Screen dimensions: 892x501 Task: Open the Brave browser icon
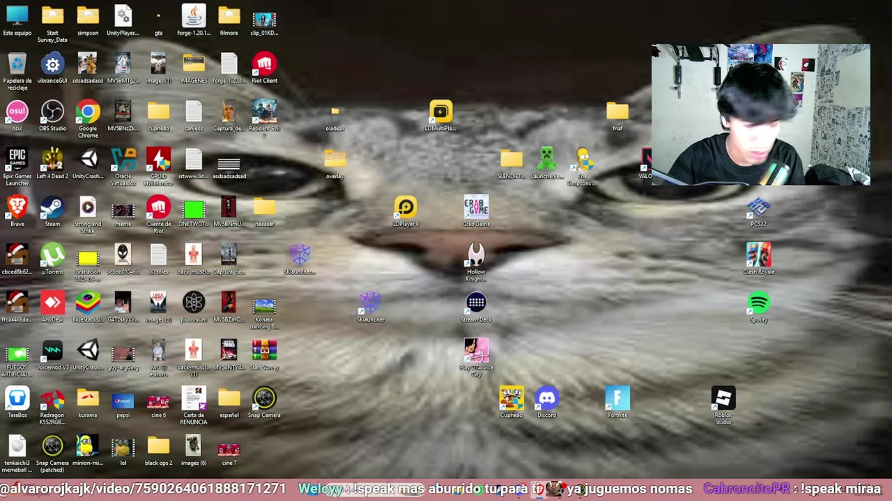[17, 212]
